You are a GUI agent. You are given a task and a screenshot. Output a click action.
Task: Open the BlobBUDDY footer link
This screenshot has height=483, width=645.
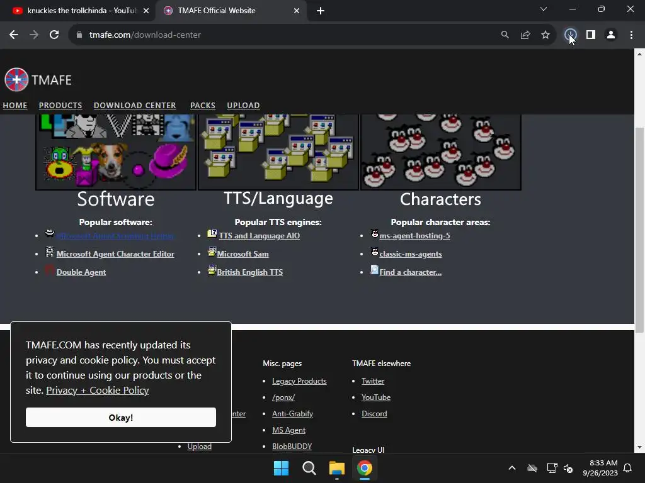tap(292, 447)
